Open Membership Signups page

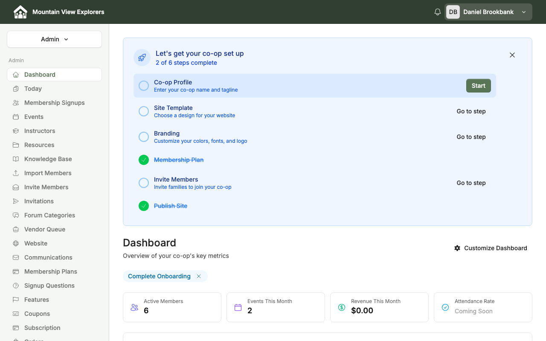coord(55,103)
